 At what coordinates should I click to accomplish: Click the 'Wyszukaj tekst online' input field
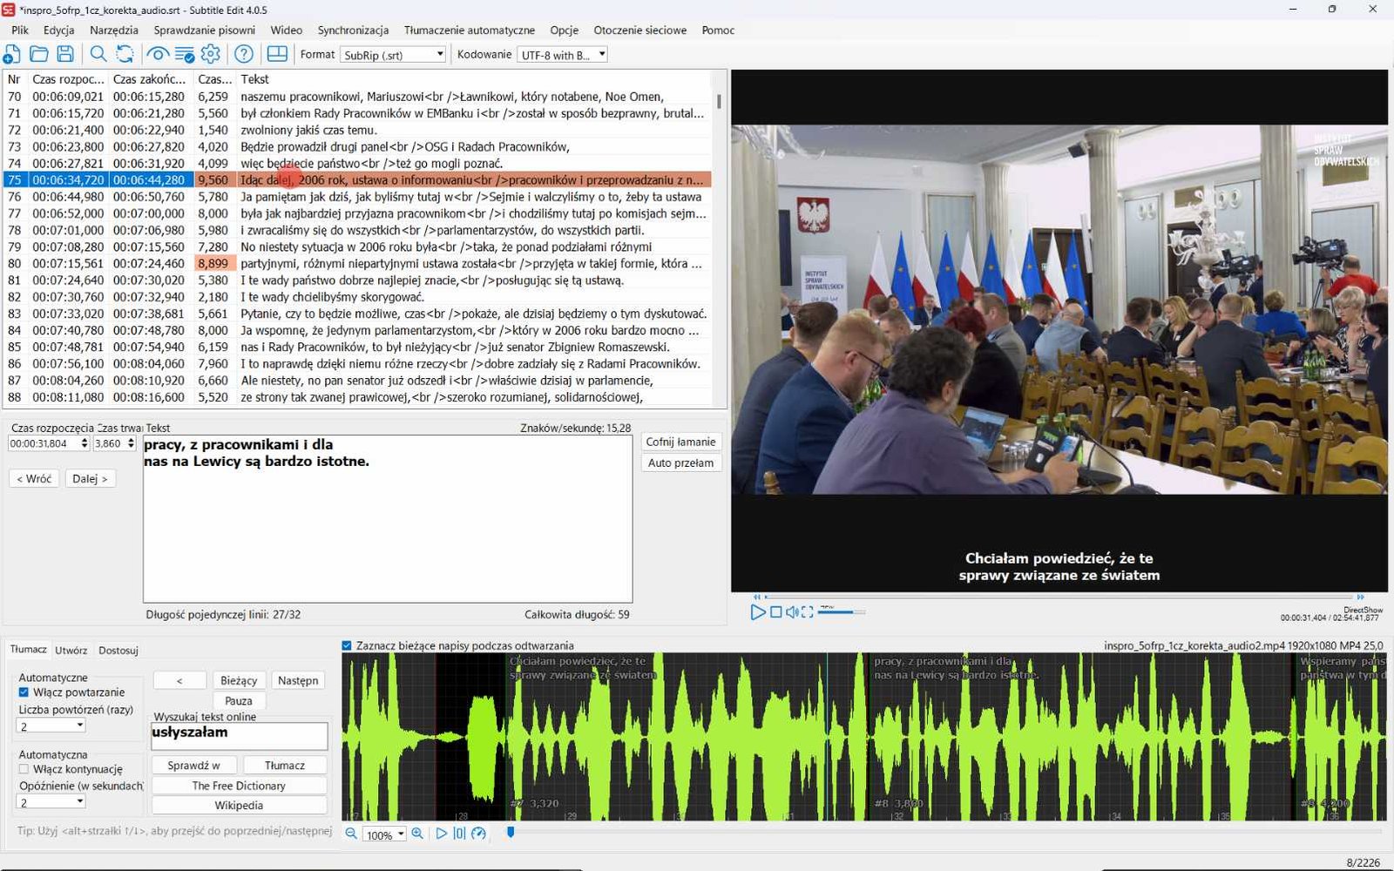[240, 735]
